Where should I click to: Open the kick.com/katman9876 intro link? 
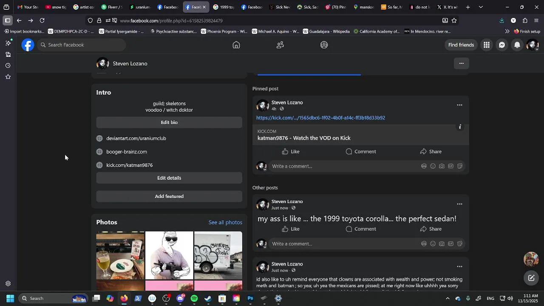coord(129,165)
